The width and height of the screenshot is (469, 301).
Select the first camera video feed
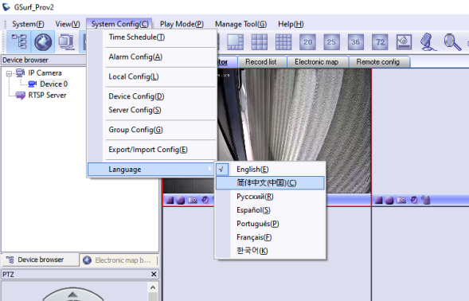(x=267, y=131)
